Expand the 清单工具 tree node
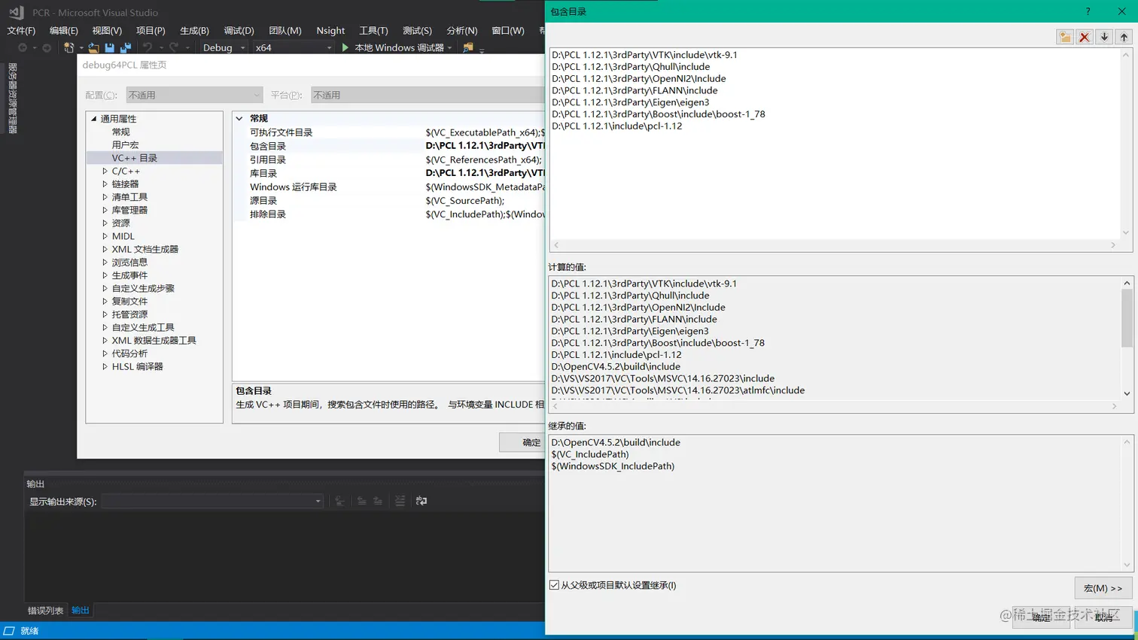 (105, 197)
